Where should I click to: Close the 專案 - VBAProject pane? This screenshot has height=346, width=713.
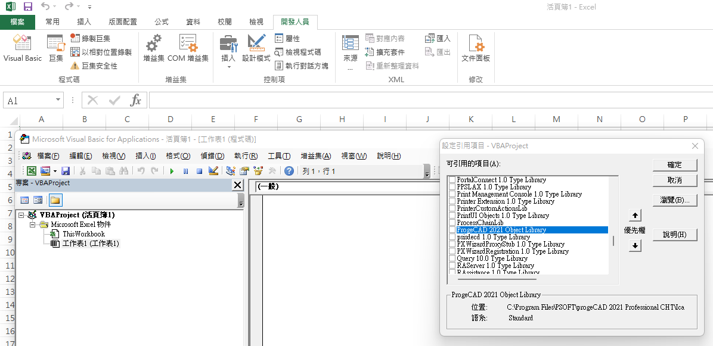click(x=237, y=185)
